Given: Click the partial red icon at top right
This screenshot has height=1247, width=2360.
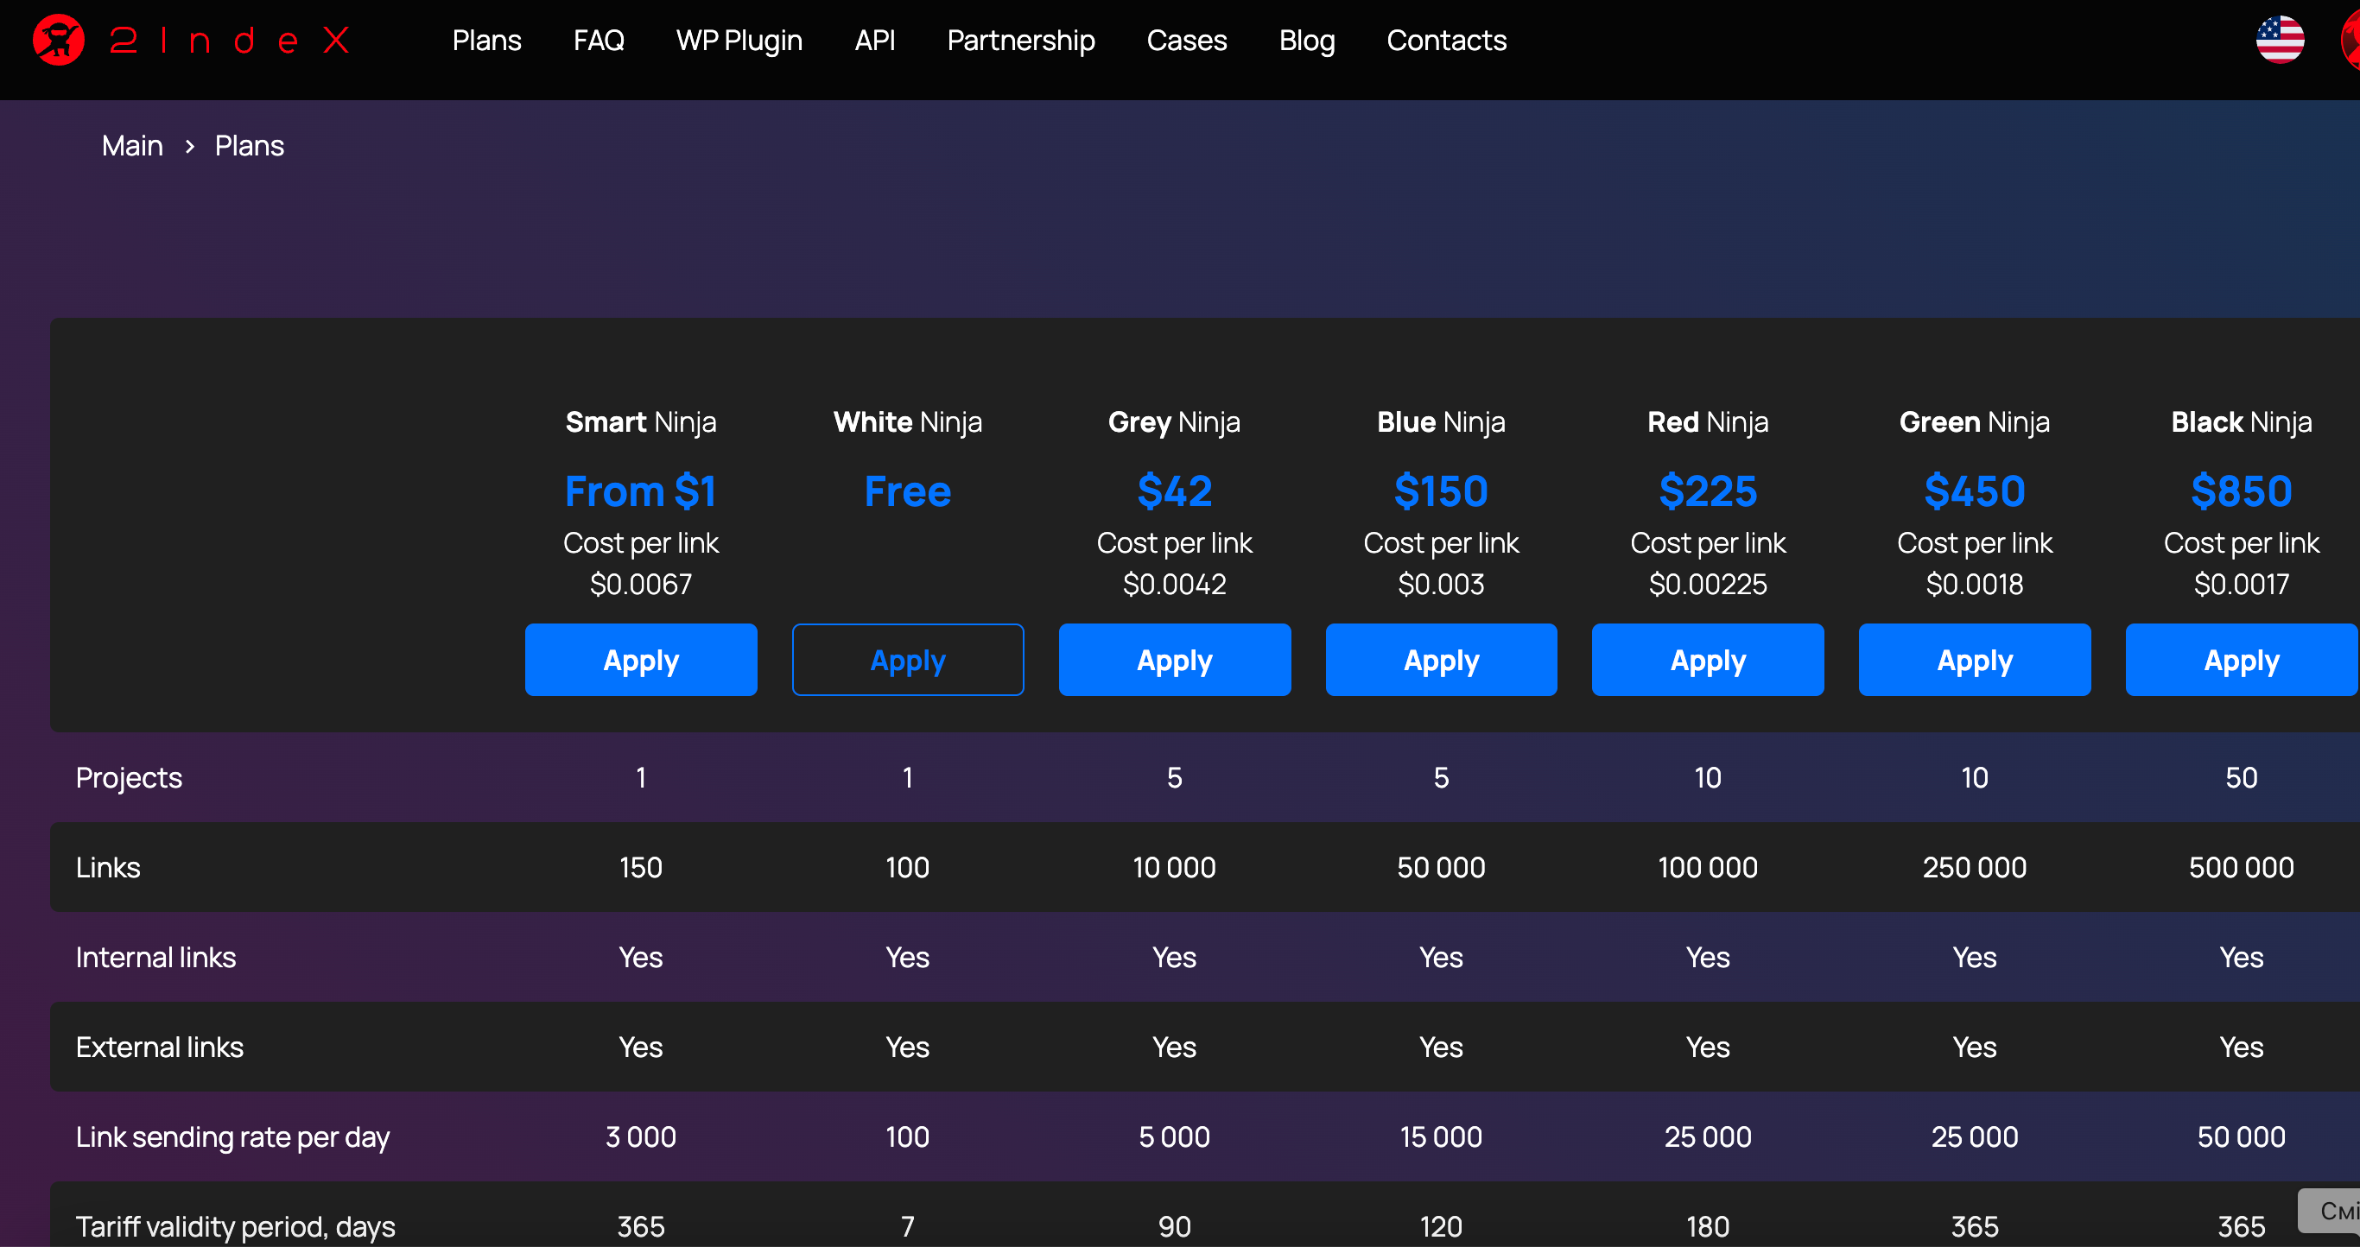Looking at the screenshot, I should [2350, 41].
